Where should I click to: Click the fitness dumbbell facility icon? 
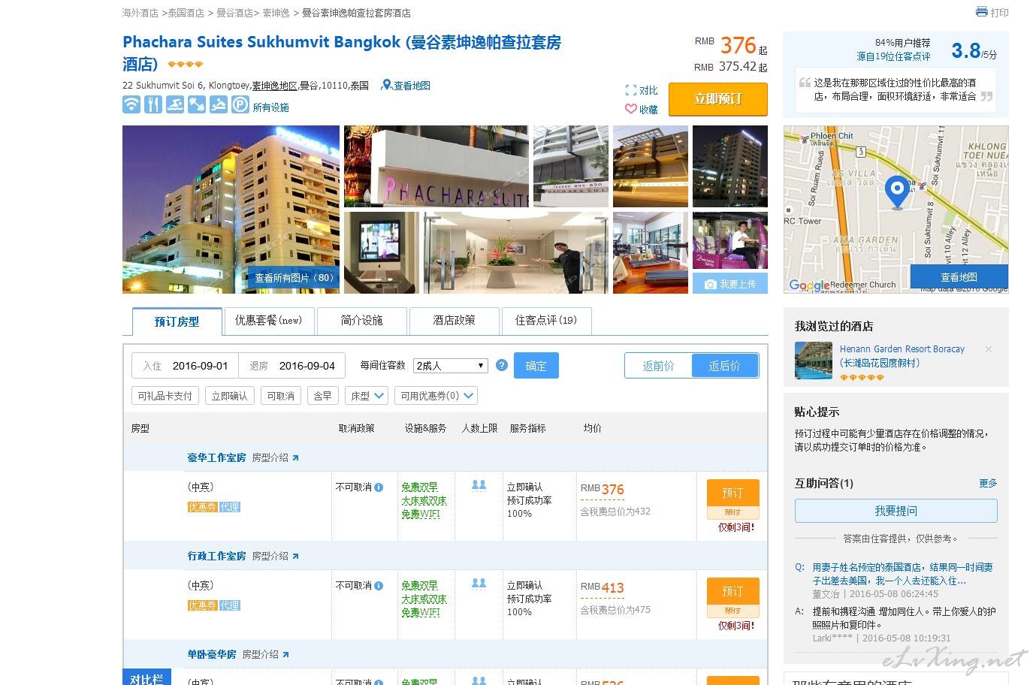[x=197, y=104]
